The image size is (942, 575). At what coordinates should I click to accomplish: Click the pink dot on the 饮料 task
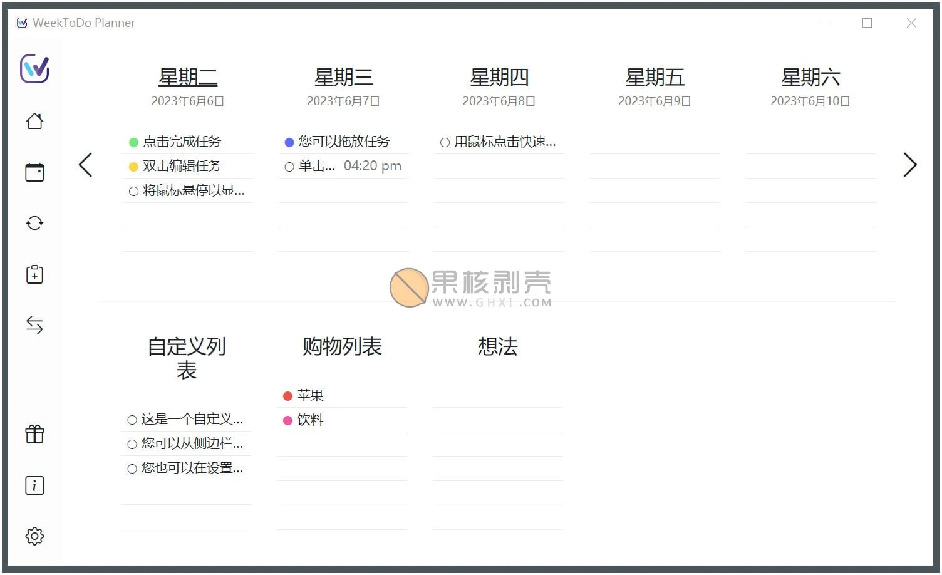(x=289, y=420)
